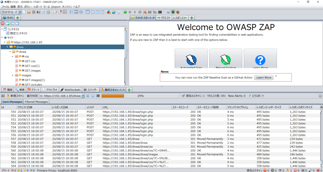The width and height of the screenshot is (323, 172).
Task: Stop the active scan
Action: click(93, 96)
